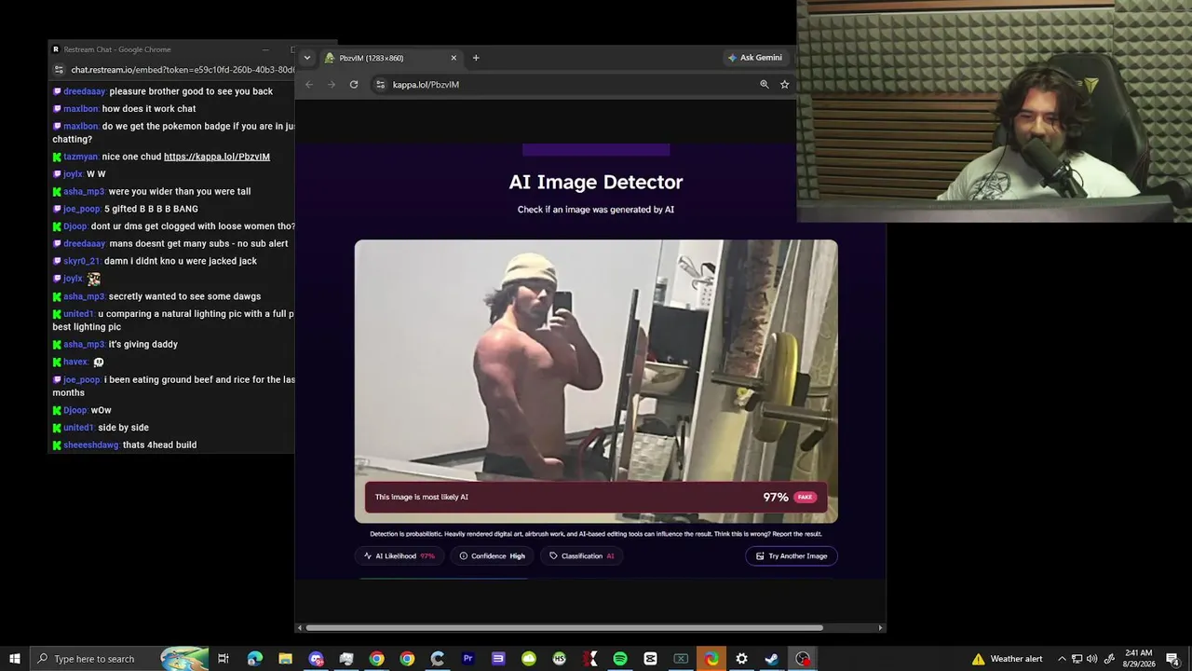Screen dimensions: 1192x671
Task: Click the taskbar search box
Action: [119, 659]
